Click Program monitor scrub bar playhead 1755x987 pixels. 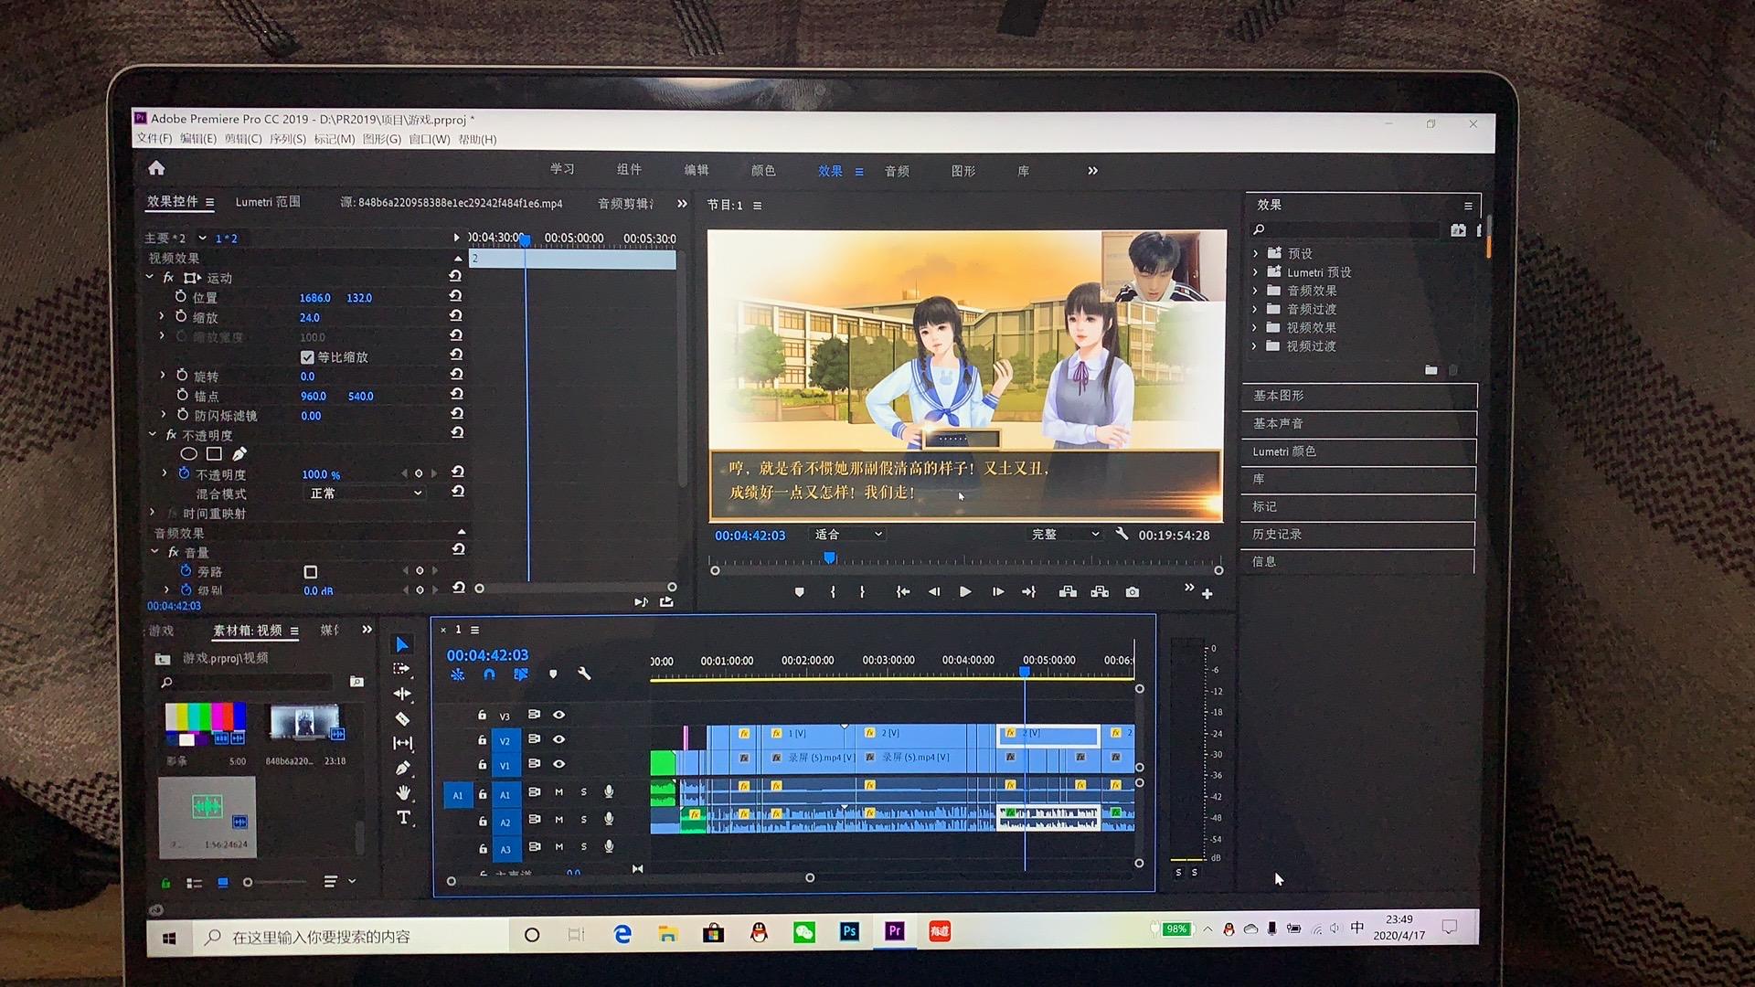830,557
